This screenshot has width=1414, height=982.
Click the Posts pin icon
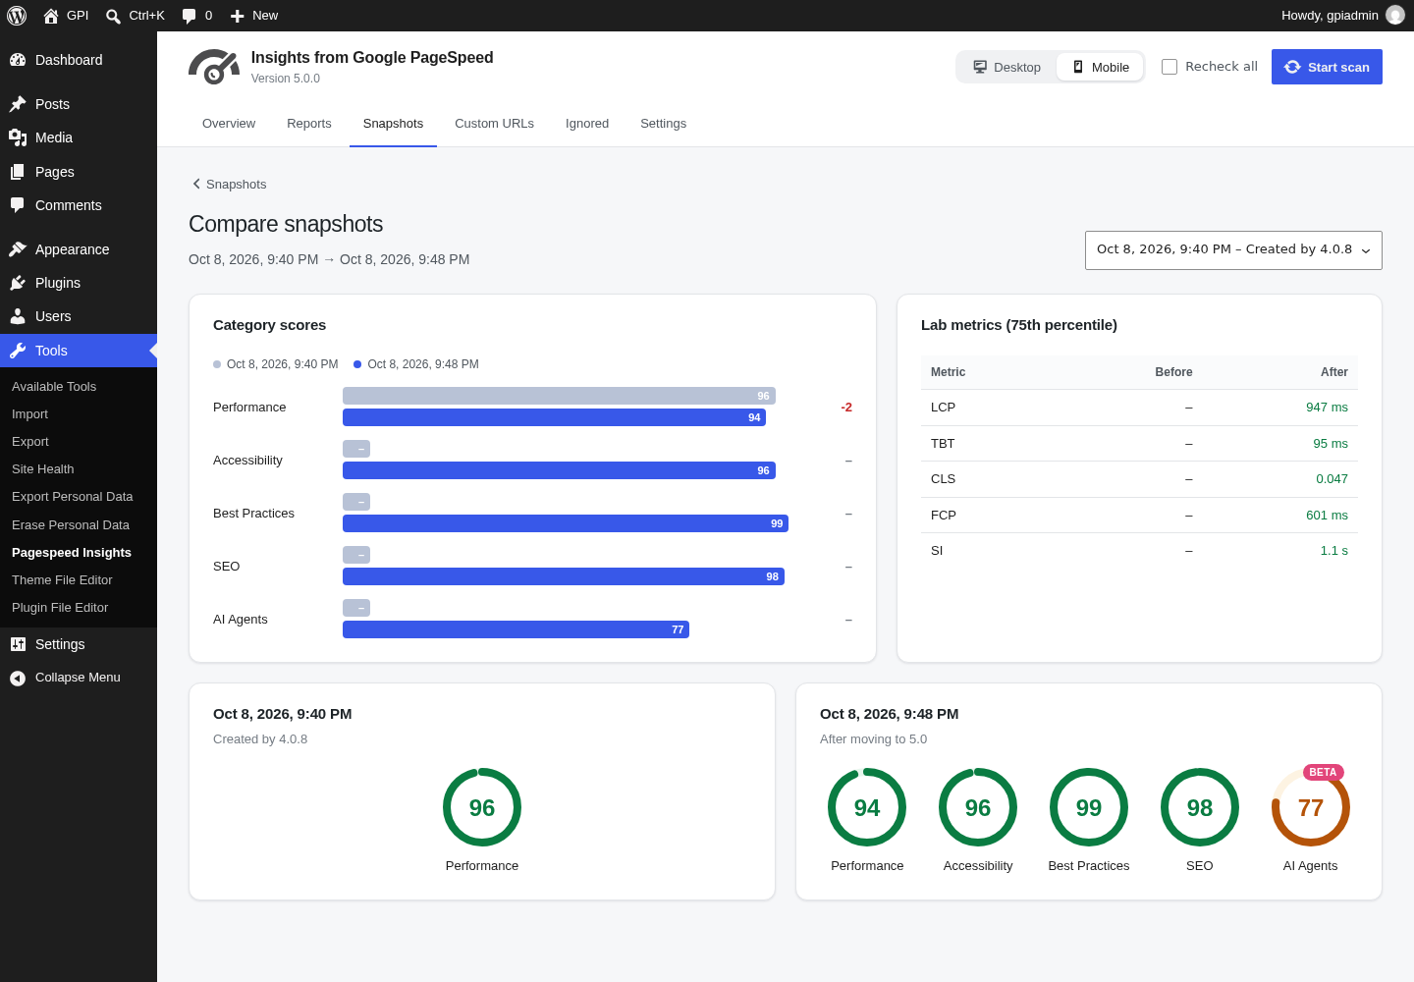[x=18, y=104]
